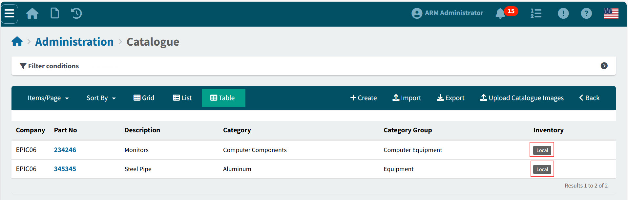
Task: Open the document page icon
Action: 54,13
